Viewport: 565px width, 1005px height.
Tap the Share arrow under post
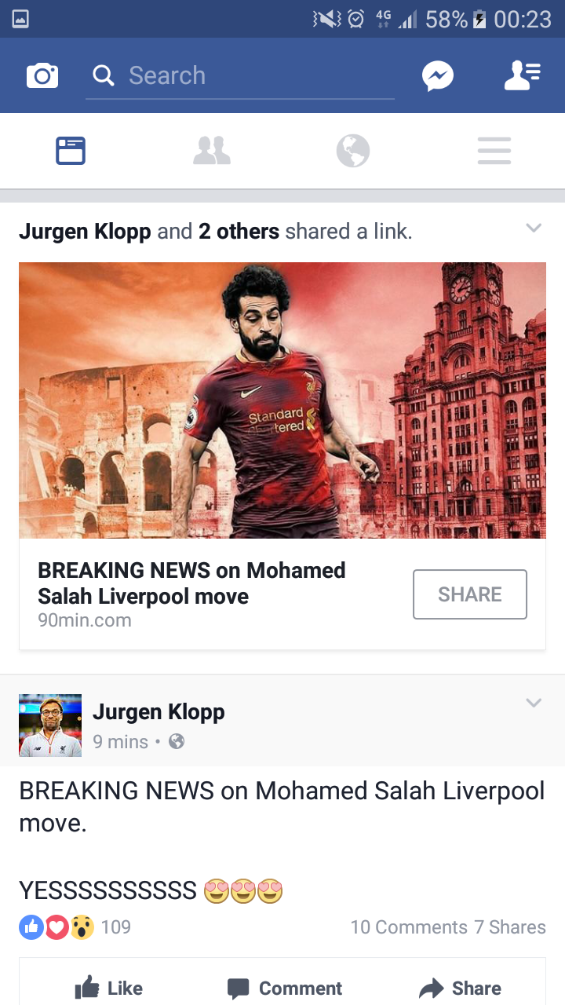461,988
